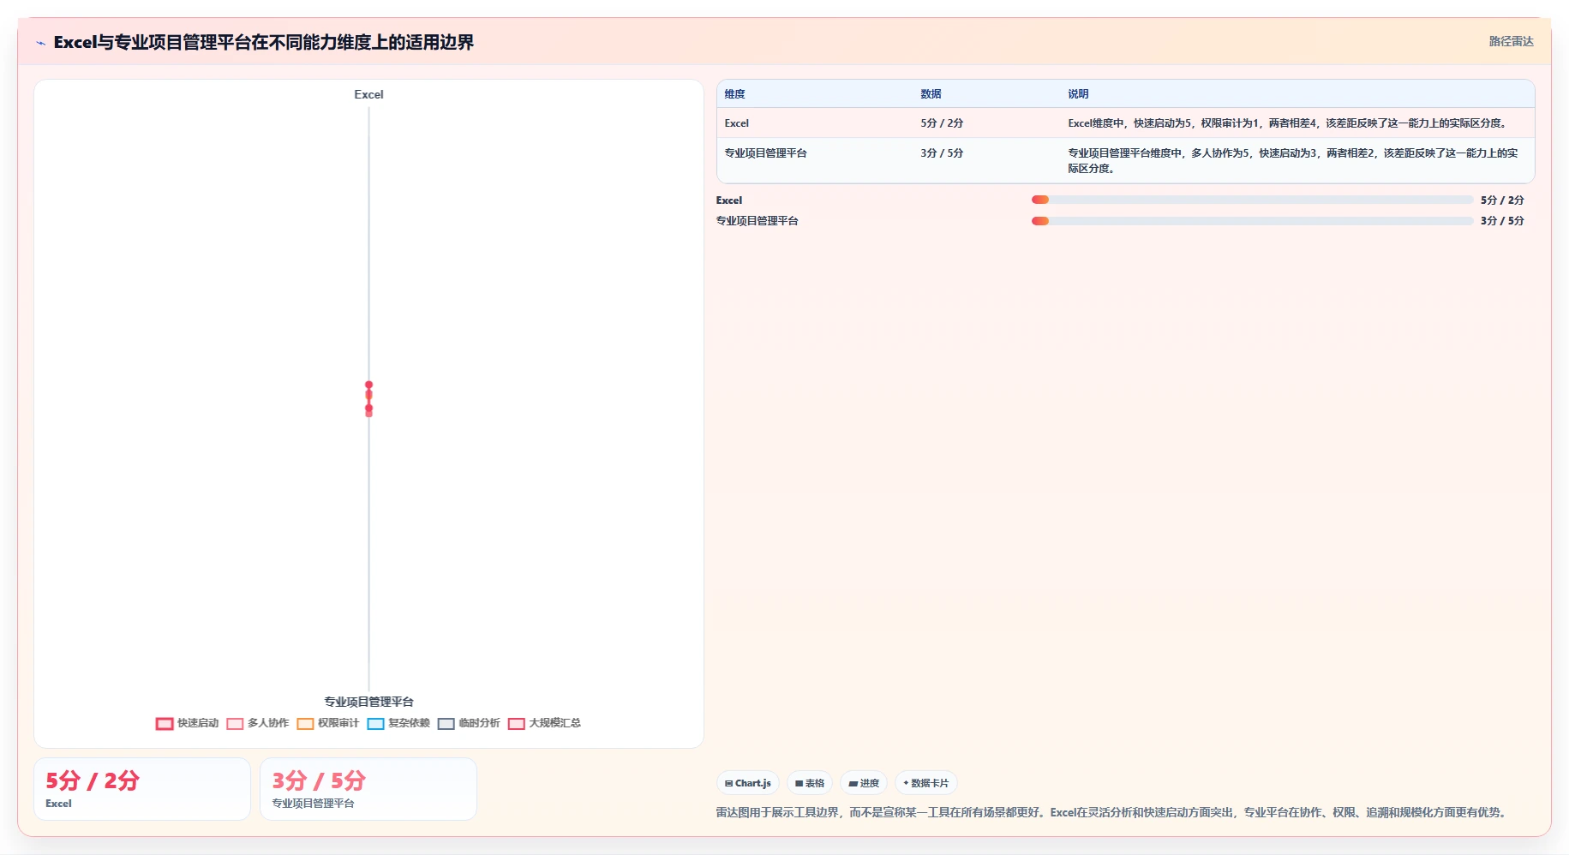This screenshot has height=855, width=1569.
Task: Click the 专业项目管理平台 row description text
Action: coord(1292,161)
